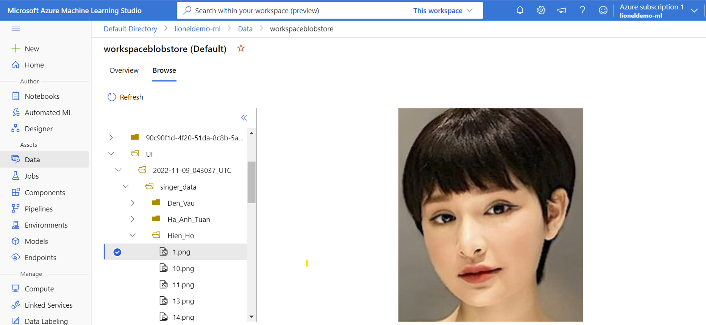Open the Data section in sidebar
706x325 pixels.
(45, 160)
